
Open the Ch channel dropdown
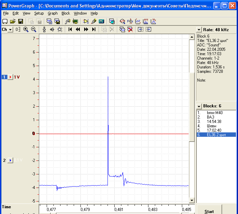pos(10,29)
